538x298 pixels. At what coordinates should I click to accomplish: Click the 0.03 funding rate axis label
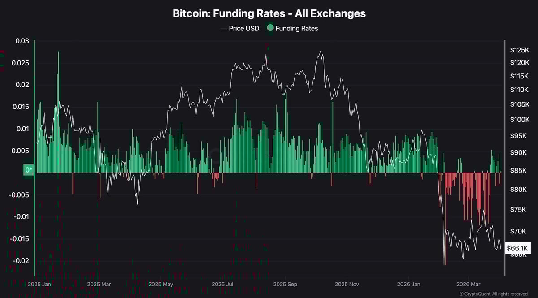coord(22,41)
